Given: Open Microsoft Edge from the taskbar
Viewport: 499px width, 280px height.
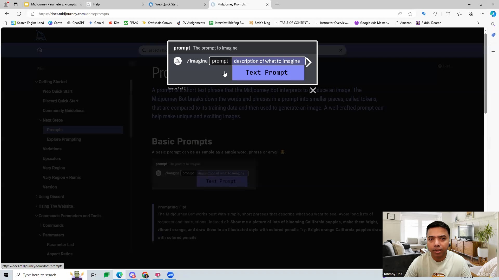Looking at the screenshot, I should pos(119,275).
